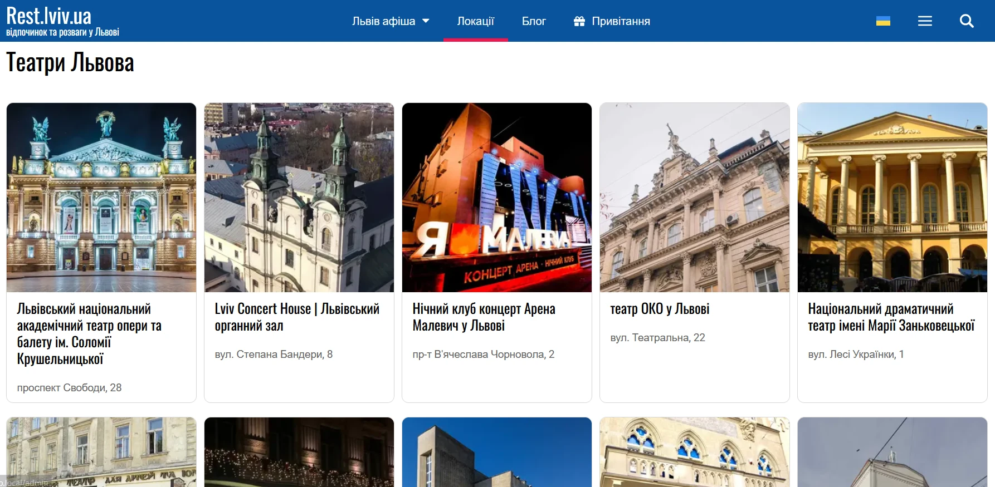
Task: Click the Rest.lviv.ua site logo
Action: (x=62, y=21)
